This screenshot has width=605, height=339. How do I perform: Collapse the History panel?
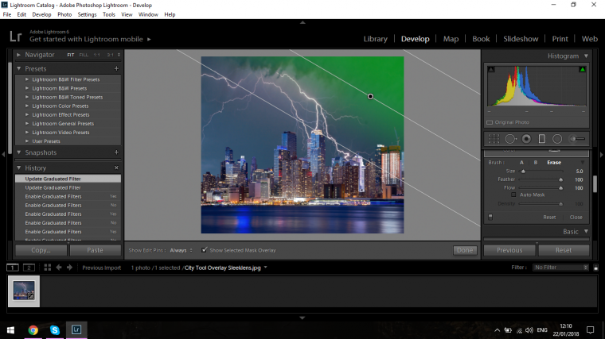18,168
